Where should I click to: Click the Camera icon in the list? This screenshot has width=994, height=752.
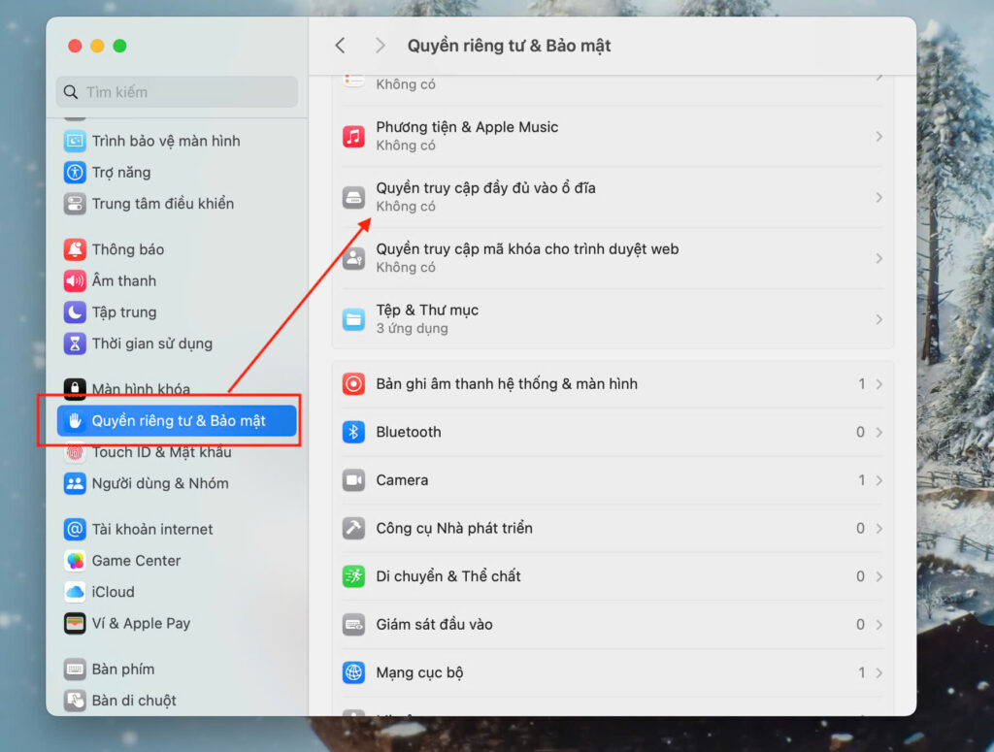[x=353, y=480]
